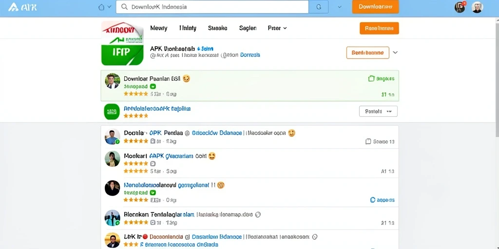Switch to the Mewty tab
Viewport: 499px width, 249px height.
coord(158,28)
